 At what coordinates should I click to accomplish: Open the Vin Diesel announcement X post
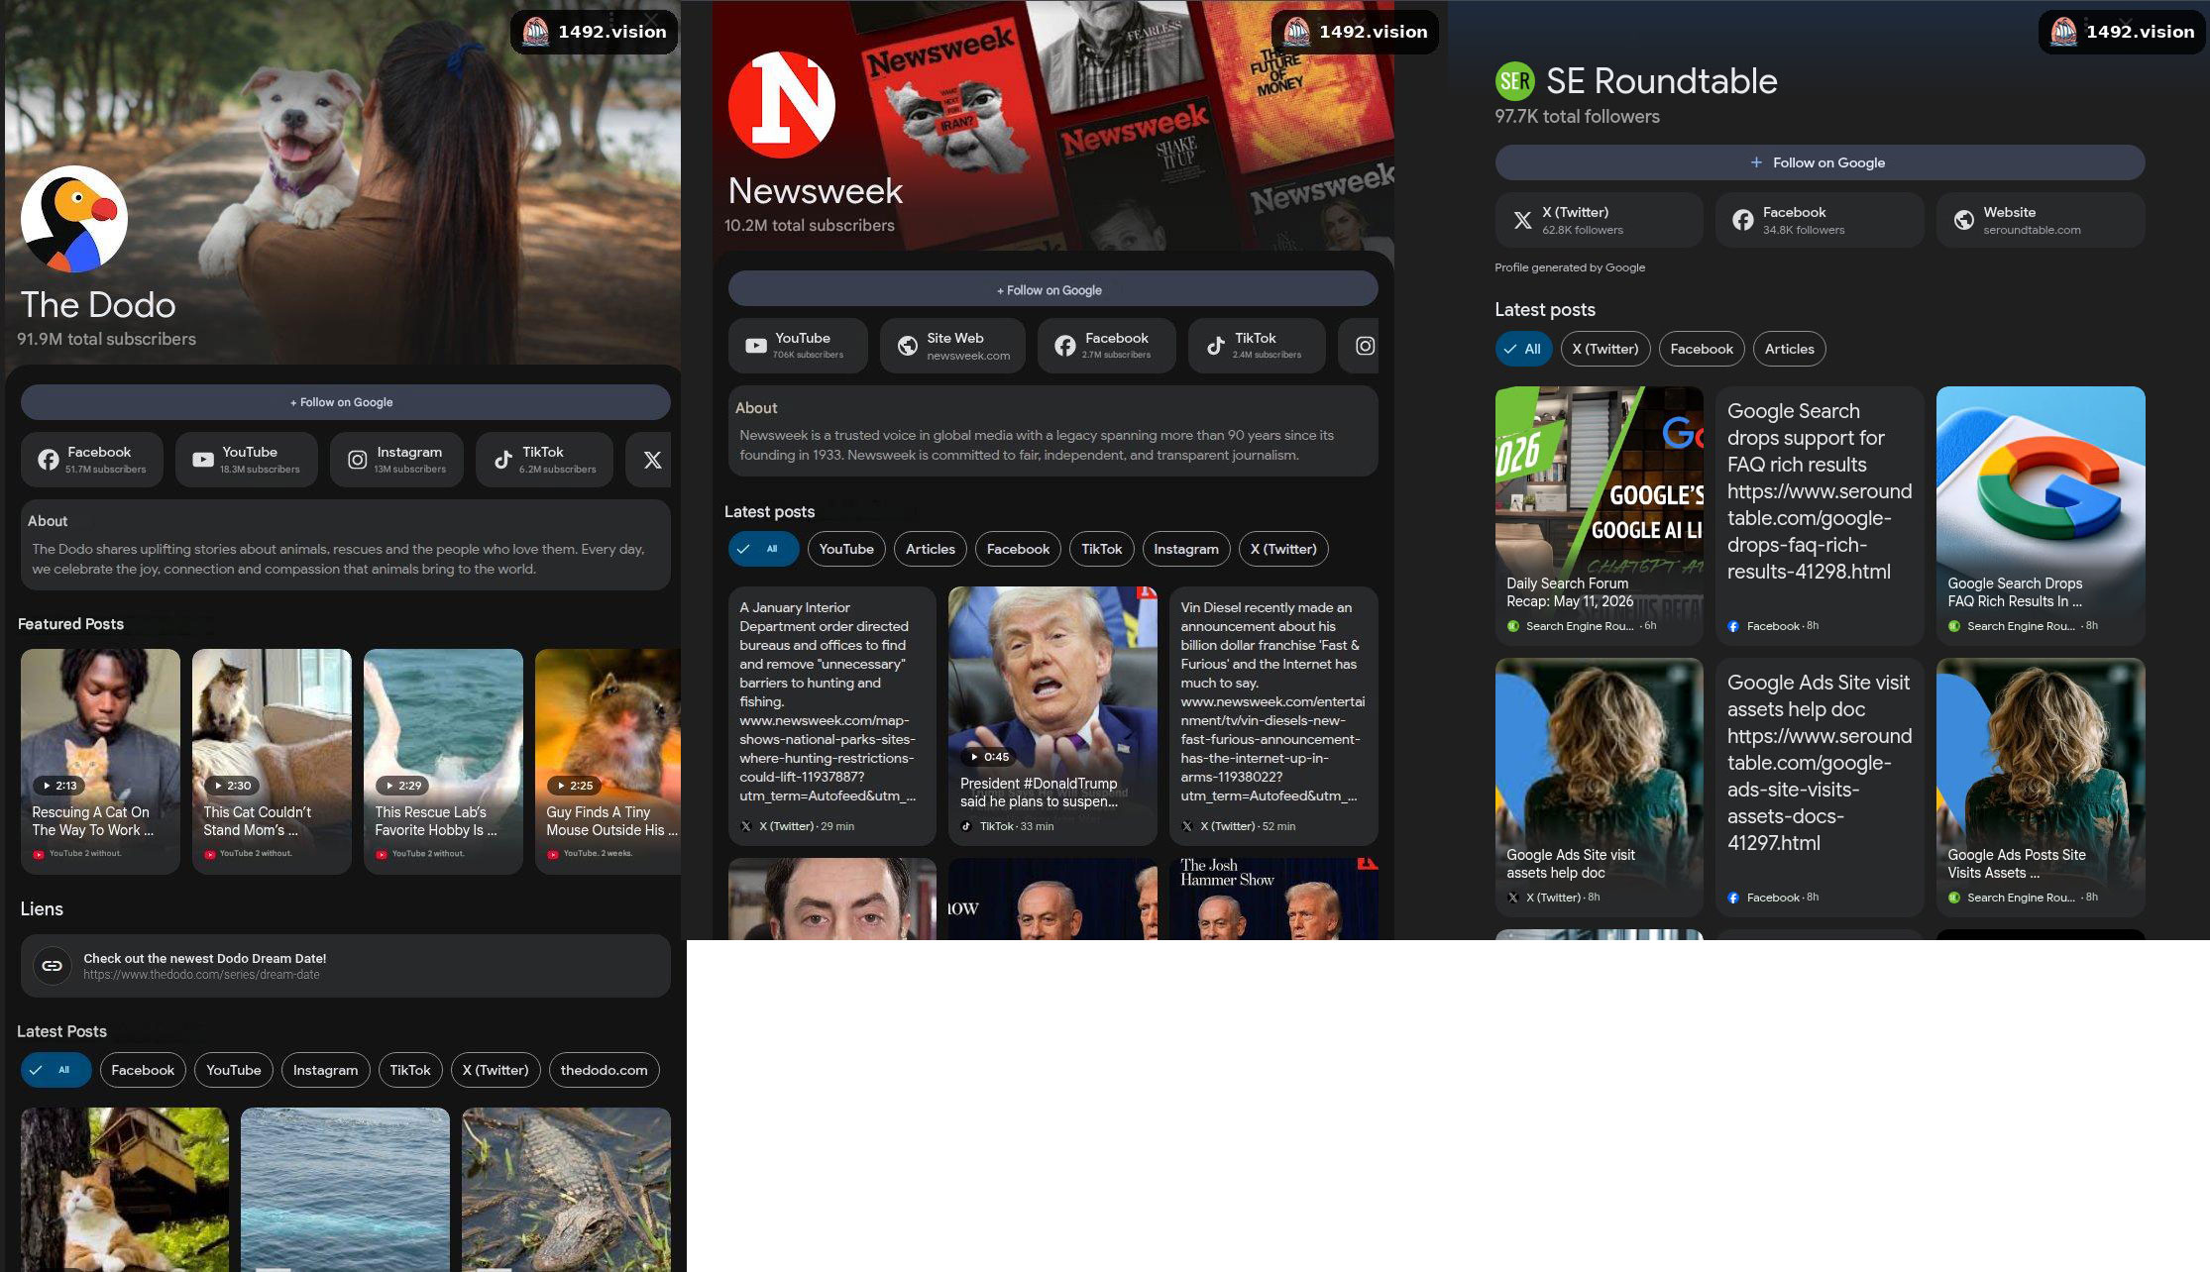1273,715
